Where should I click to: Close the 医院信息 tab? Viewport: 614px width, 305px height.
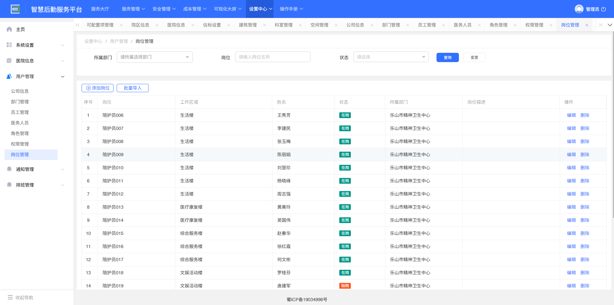click(193, 25)
